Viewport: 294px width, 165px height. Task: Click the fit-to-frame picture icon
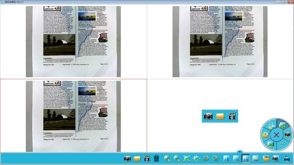pyautogui.click(x=187, y=159)
